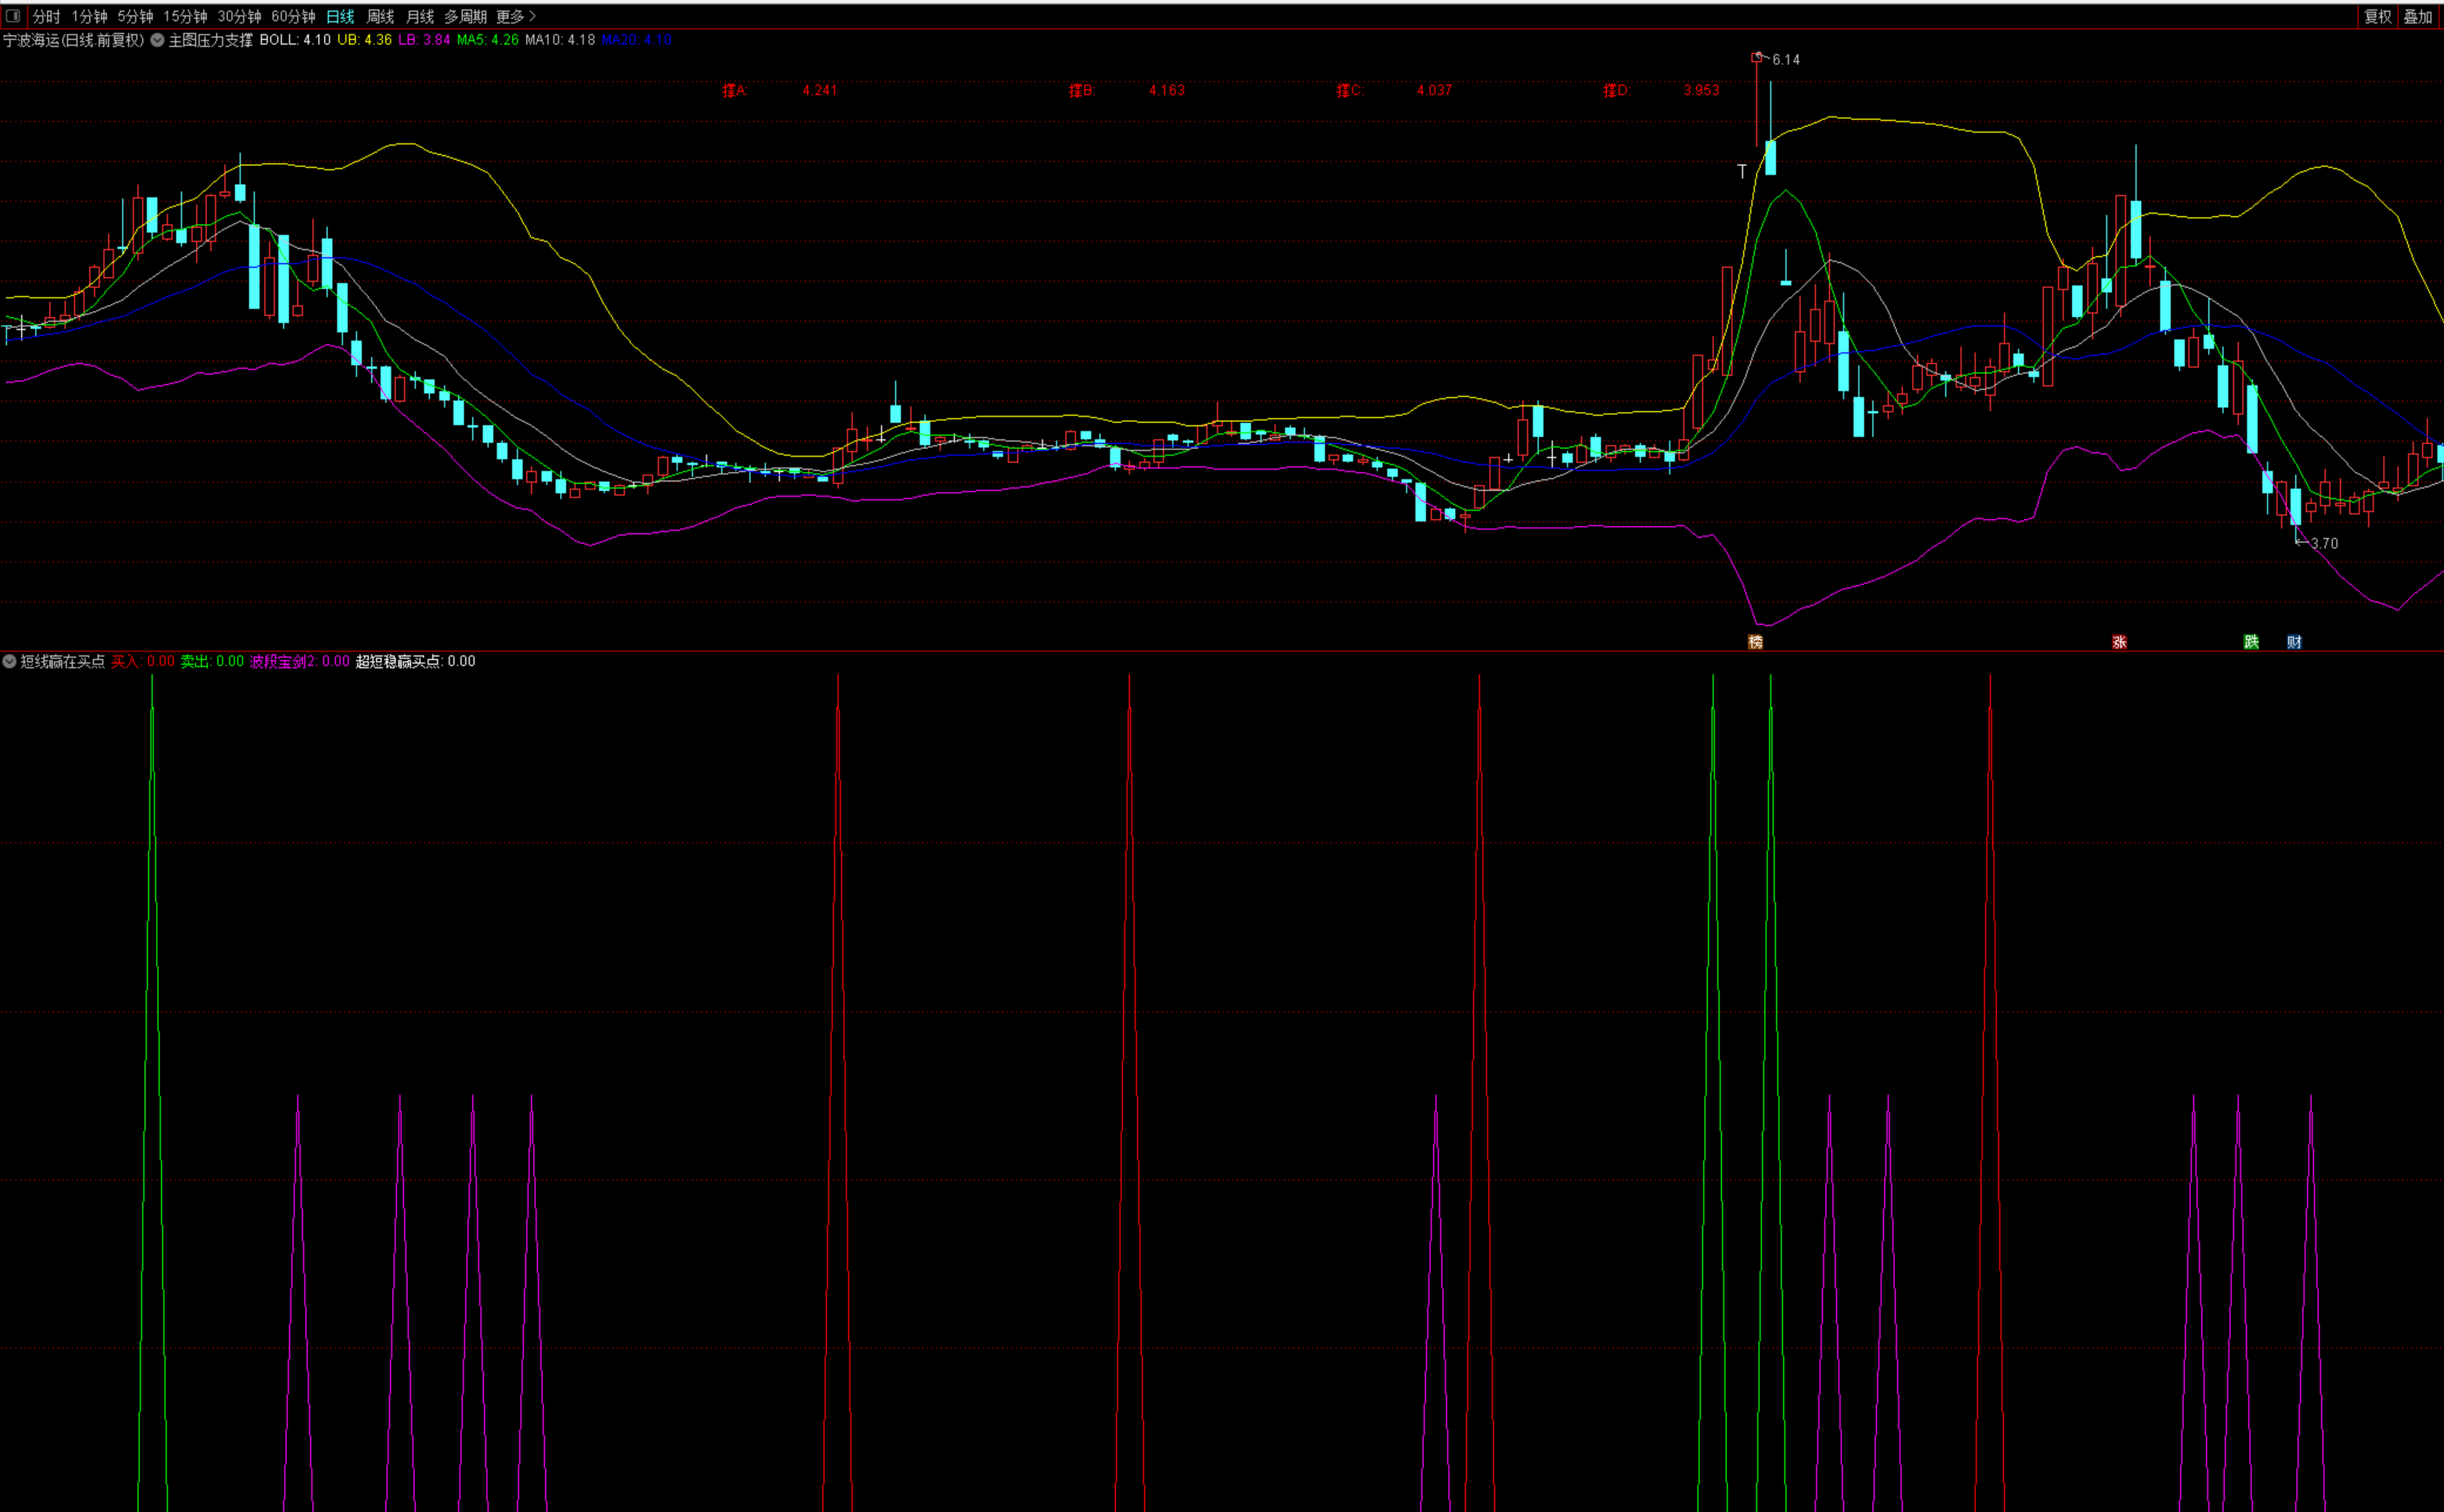Click the UB: 4.36 value label
2444x1512 pixels.
364,41
